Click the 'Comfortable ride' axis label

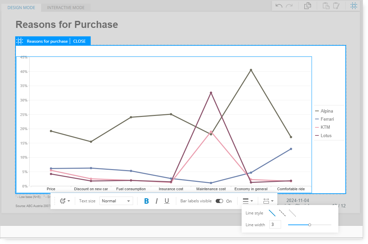pos(291,189)
